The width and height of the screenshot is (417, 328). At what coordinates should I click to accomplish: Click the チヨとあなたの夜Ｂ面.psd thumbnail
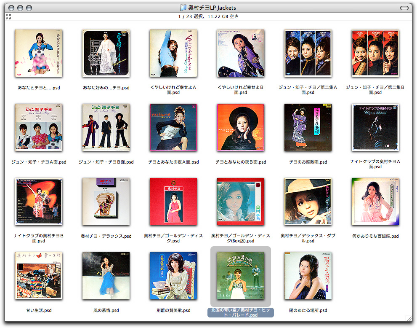[241, 127]
